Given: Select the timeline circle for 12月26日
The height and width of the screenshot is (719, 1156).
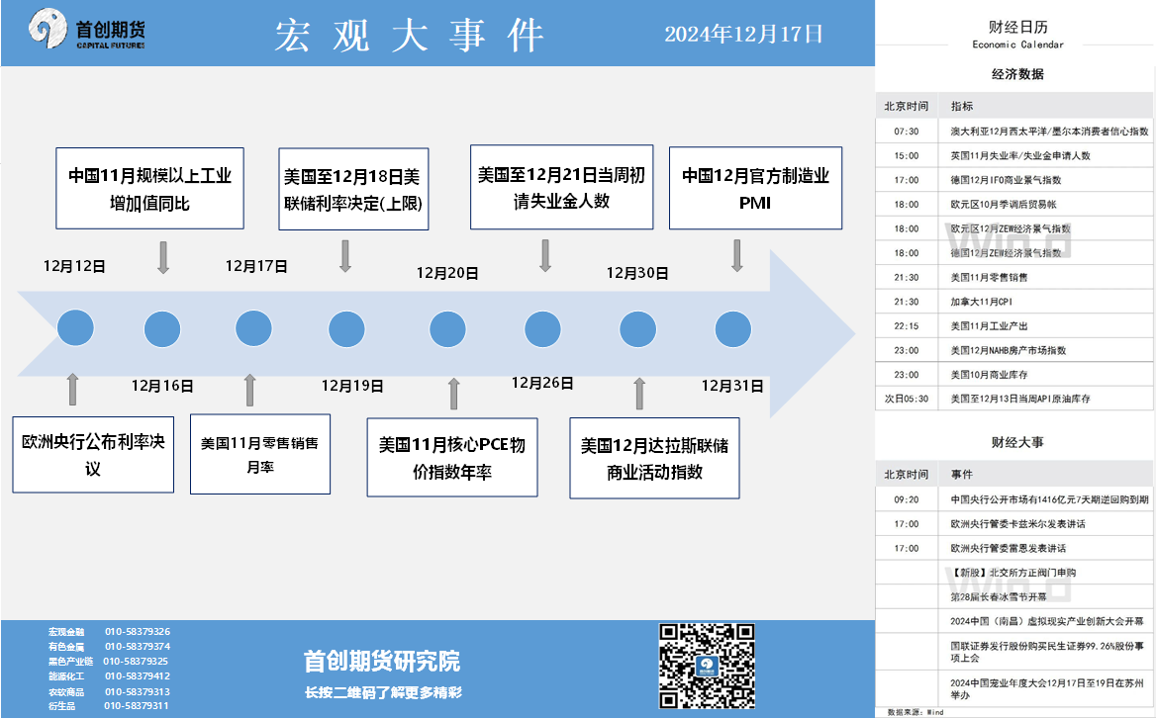Looking at the screenshot, I should tap(542, 328).
